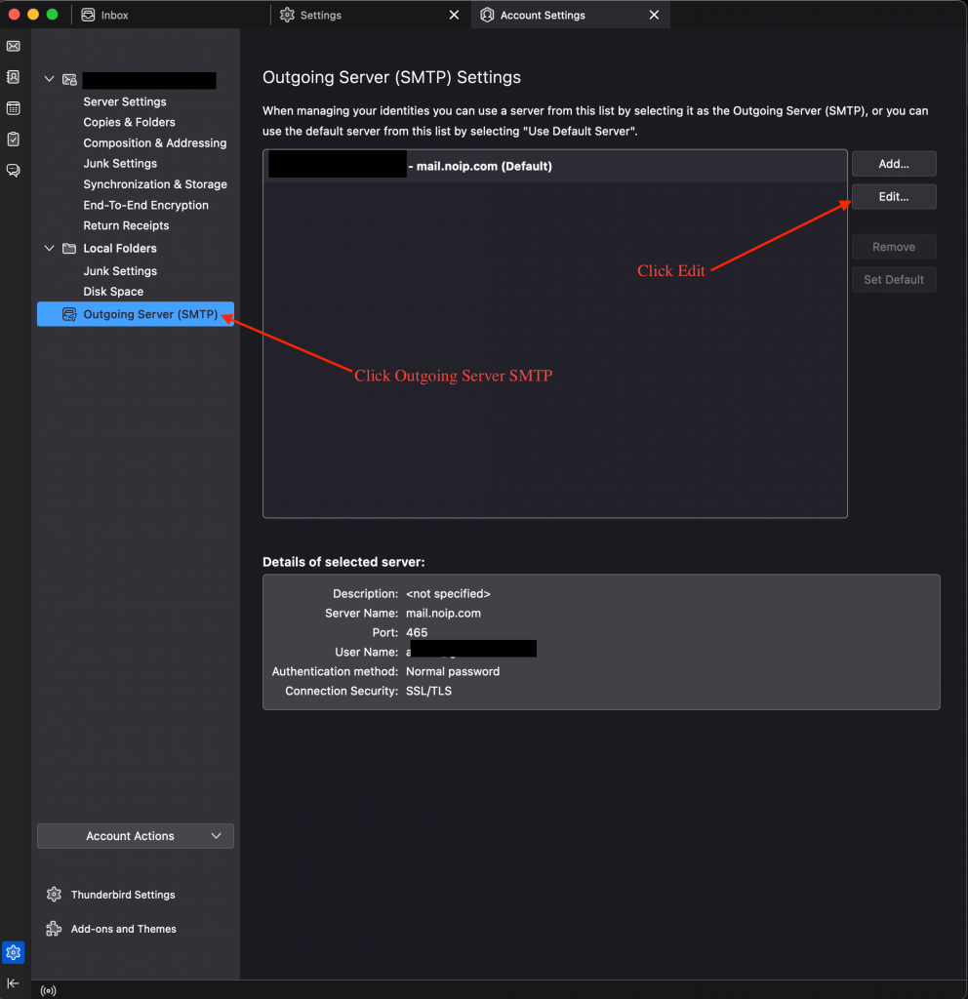
Task: Select End-To-End Encryption item
Action: tap(146, 205)
